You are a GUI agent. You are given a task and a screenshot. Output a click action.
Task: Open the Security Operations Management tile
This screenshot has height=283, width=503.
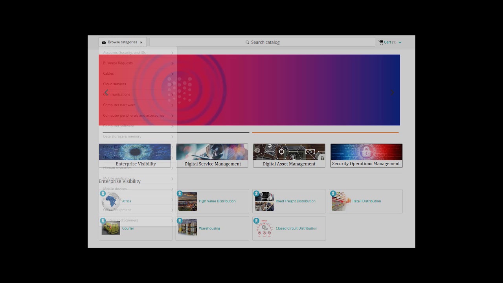(x=366, y=156)
